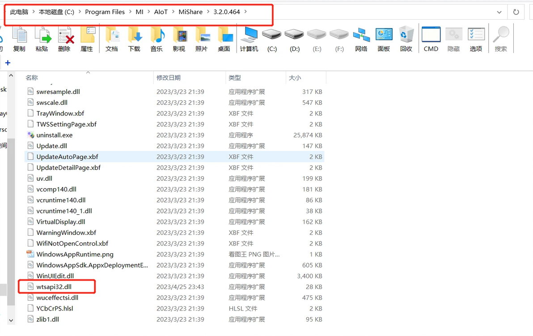Add a new tab with plus button
The image size is (533, 336).
click(x=8, y=63)
